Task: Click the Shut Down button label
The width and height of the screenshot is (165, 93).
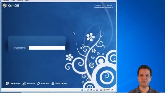Action: tap(61, 83)
